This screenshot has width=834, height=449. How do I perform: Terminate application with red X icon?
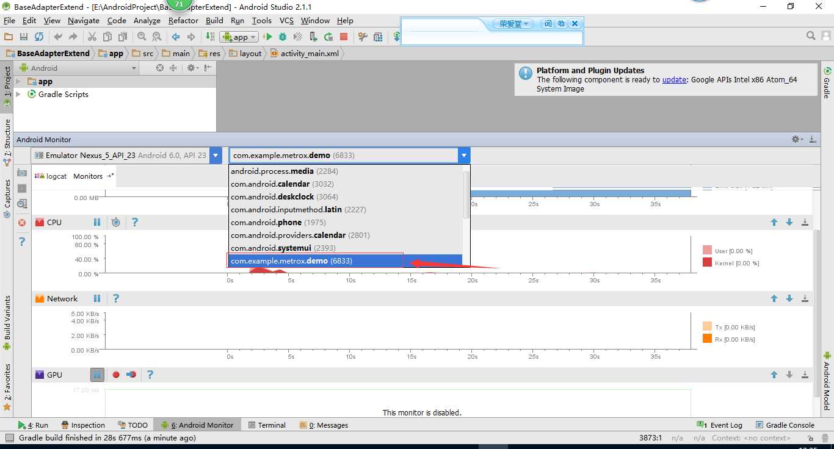(x=22, y=223)
